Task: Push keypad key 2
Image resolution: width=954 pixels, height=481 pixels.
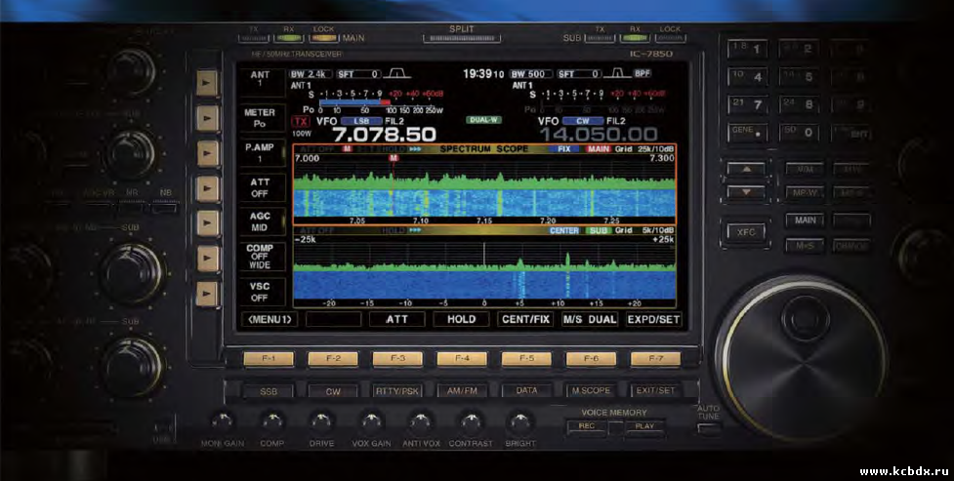Action: tap(799, 49)
